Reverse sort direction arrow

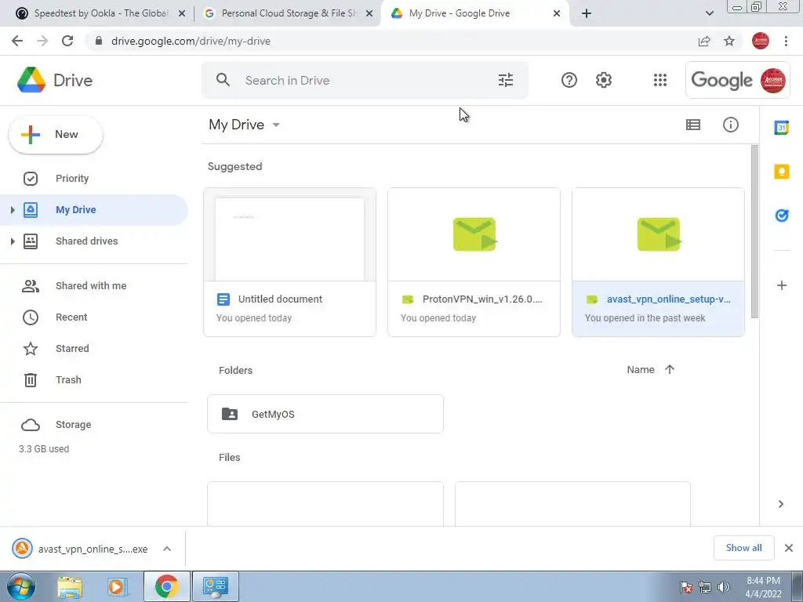point(670,369)
